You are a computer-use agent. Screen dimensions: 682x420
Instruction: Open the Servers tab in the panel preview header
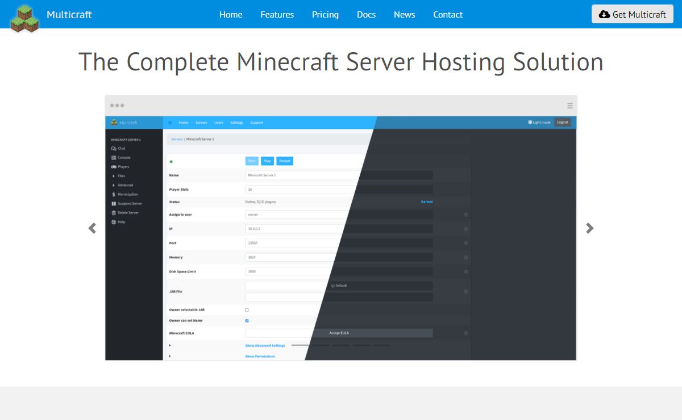pyautogui.click(x=201, y=123)
